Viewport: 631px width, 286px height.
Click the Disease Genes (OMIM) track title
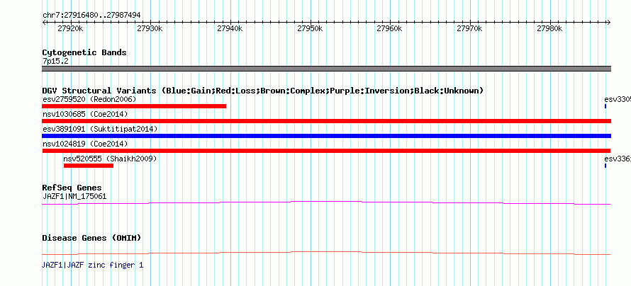click(91, 238)
